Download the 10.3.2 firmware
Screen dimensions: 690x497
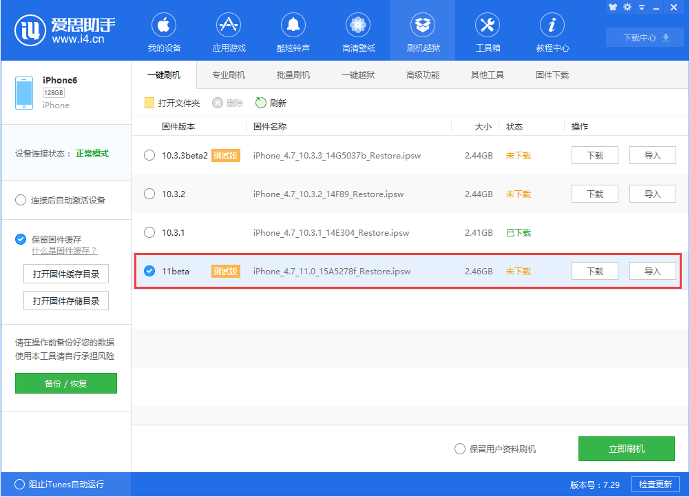pos(595,194)
